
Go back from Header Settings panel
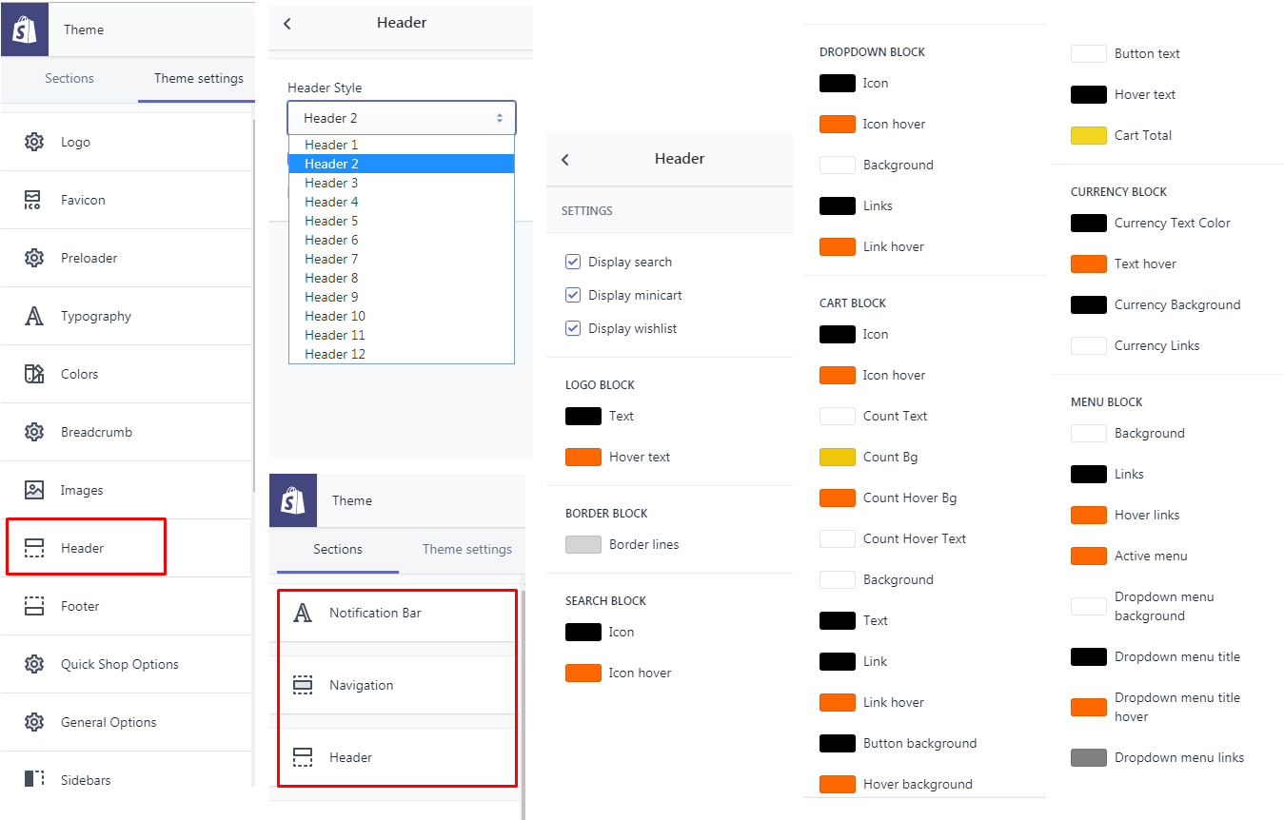click(x=565, y=159)
